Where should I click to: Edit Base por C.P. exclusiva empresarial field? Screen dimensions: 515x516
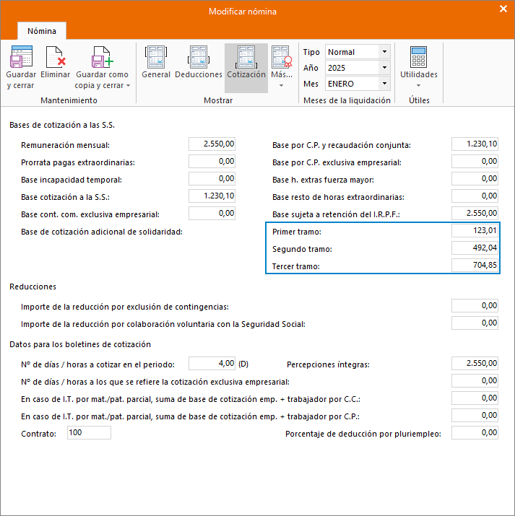(475, 161)
